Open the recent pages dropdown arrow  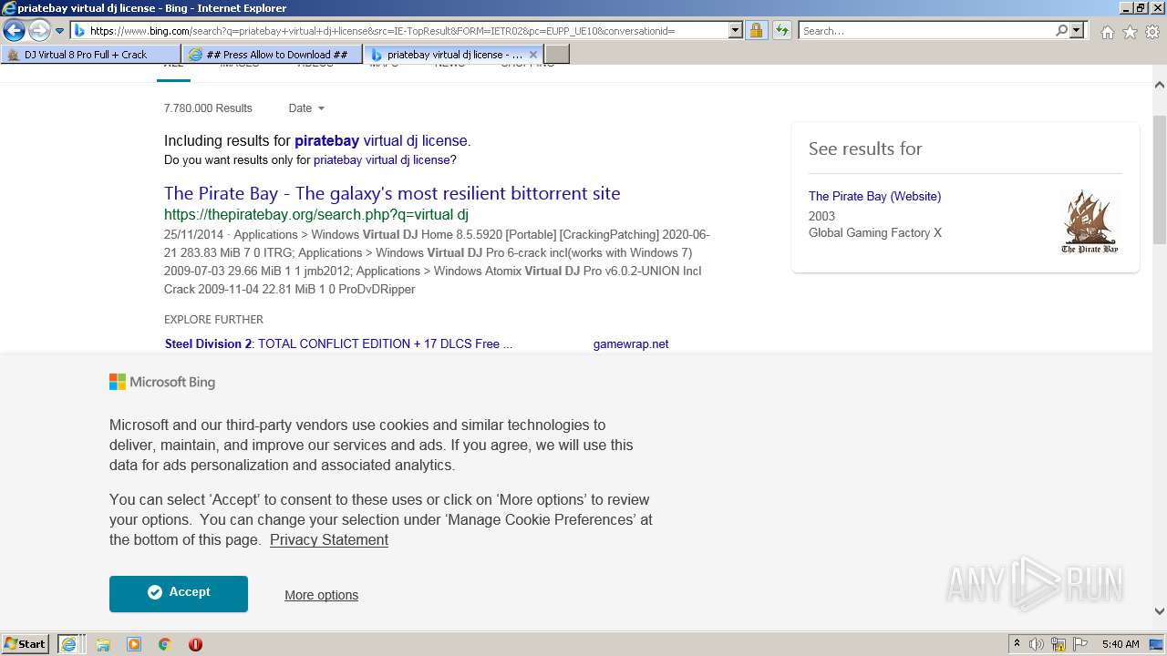pyautogui.click(x=60, y=31)
